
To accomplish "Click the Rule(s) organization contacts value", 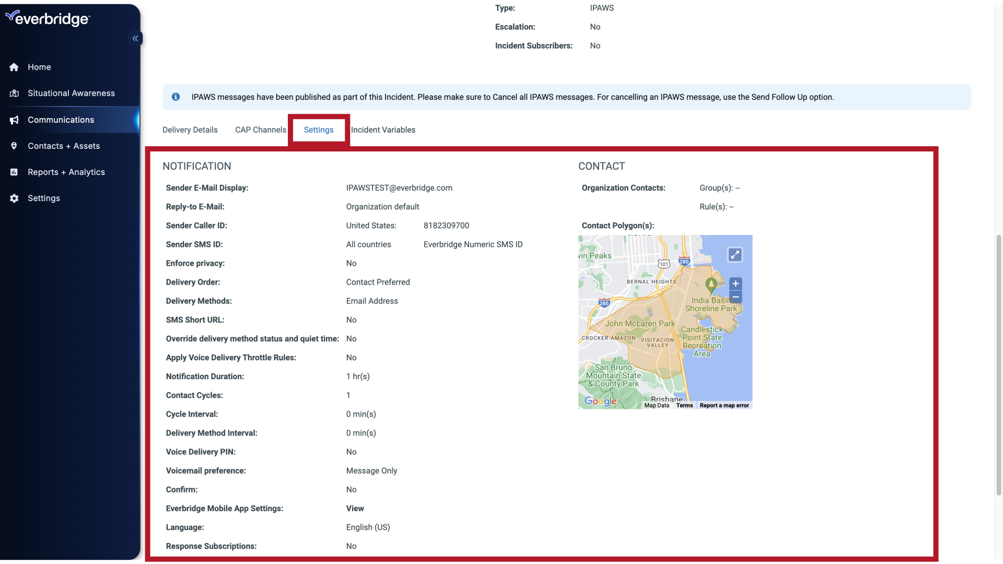I will (716, 207).
